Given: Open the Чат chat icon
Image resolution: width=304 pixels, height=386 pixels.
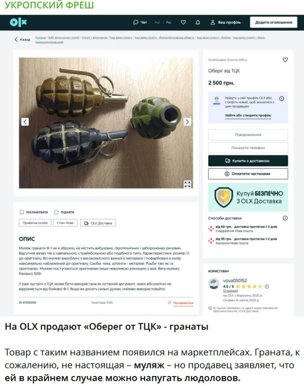Looking at the screenshot, I should point(140,22).
